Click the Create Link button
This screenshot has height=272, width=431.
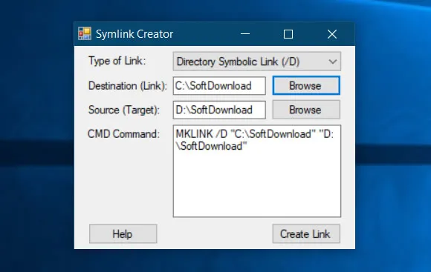tap(306, 234)
